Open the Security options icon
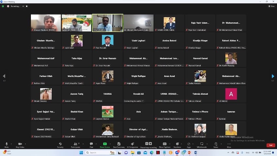 60,145
